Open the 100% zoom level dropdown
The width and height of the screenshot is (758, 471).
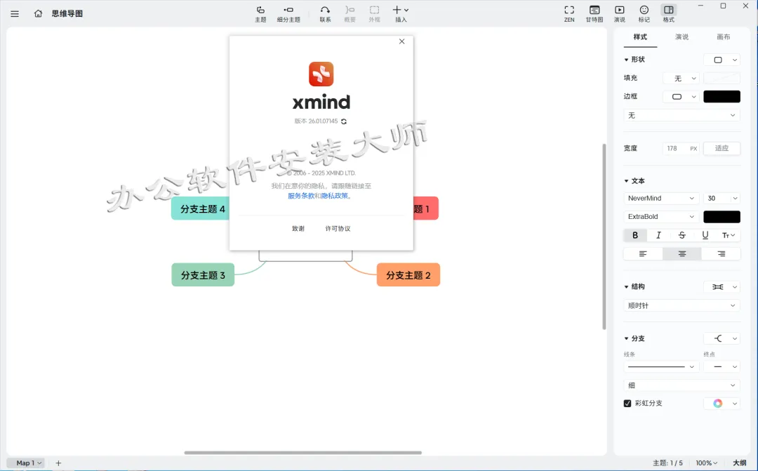tap(707, 463)
